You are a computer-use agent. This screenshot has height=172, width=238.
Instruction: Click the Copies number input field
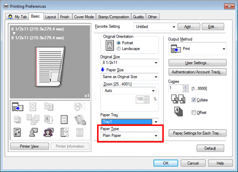pyautogui.click(x=176, y=88)
